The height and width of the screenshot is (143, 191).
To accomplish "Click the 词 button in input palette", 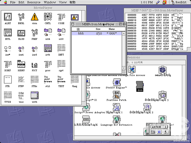I will (x=159, y=132).
